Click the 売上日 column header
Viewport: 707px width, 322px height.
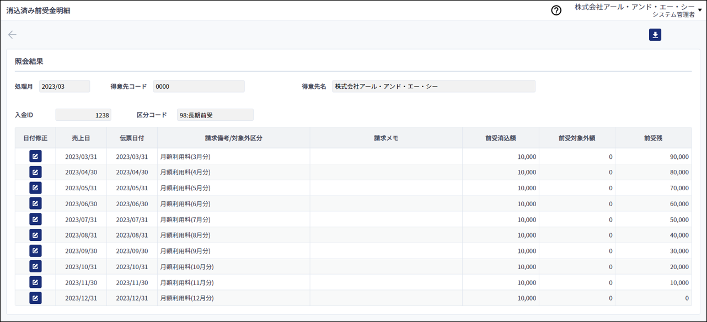click(x=81, y=138)
